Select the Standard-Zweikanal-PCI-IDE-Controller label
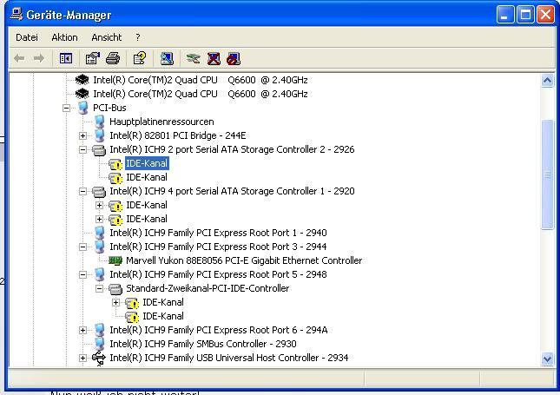This screenshot has height=395, width=560. point(208,288)
